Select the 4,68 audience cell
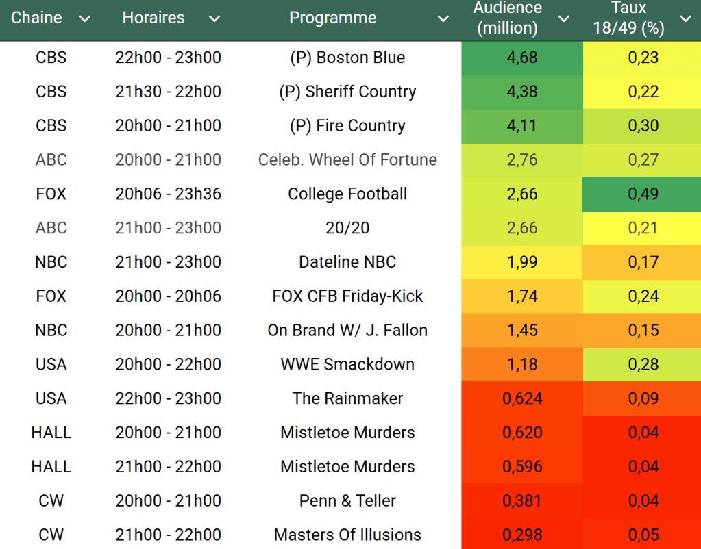This screenshot has width=701, height=549. coord(522,58)
